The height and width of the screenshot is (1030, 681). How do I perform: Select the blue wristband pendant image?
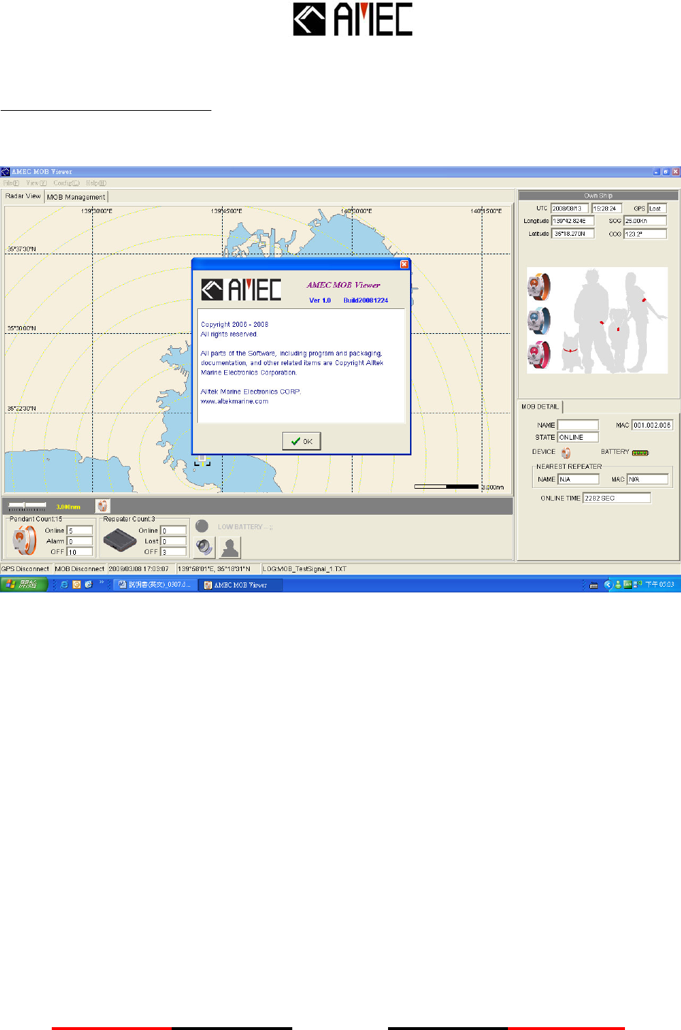click(x=538, y=321)
